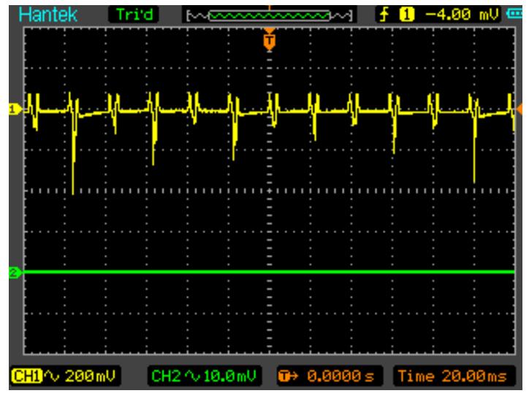
Task: Click the battery status icon
Action: click(x=514, y=14)
